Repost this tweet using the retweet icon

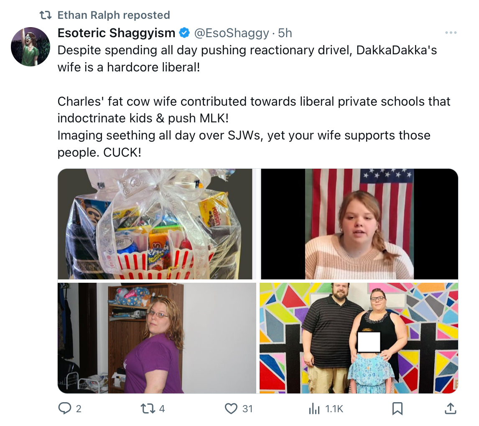[148, 408]
